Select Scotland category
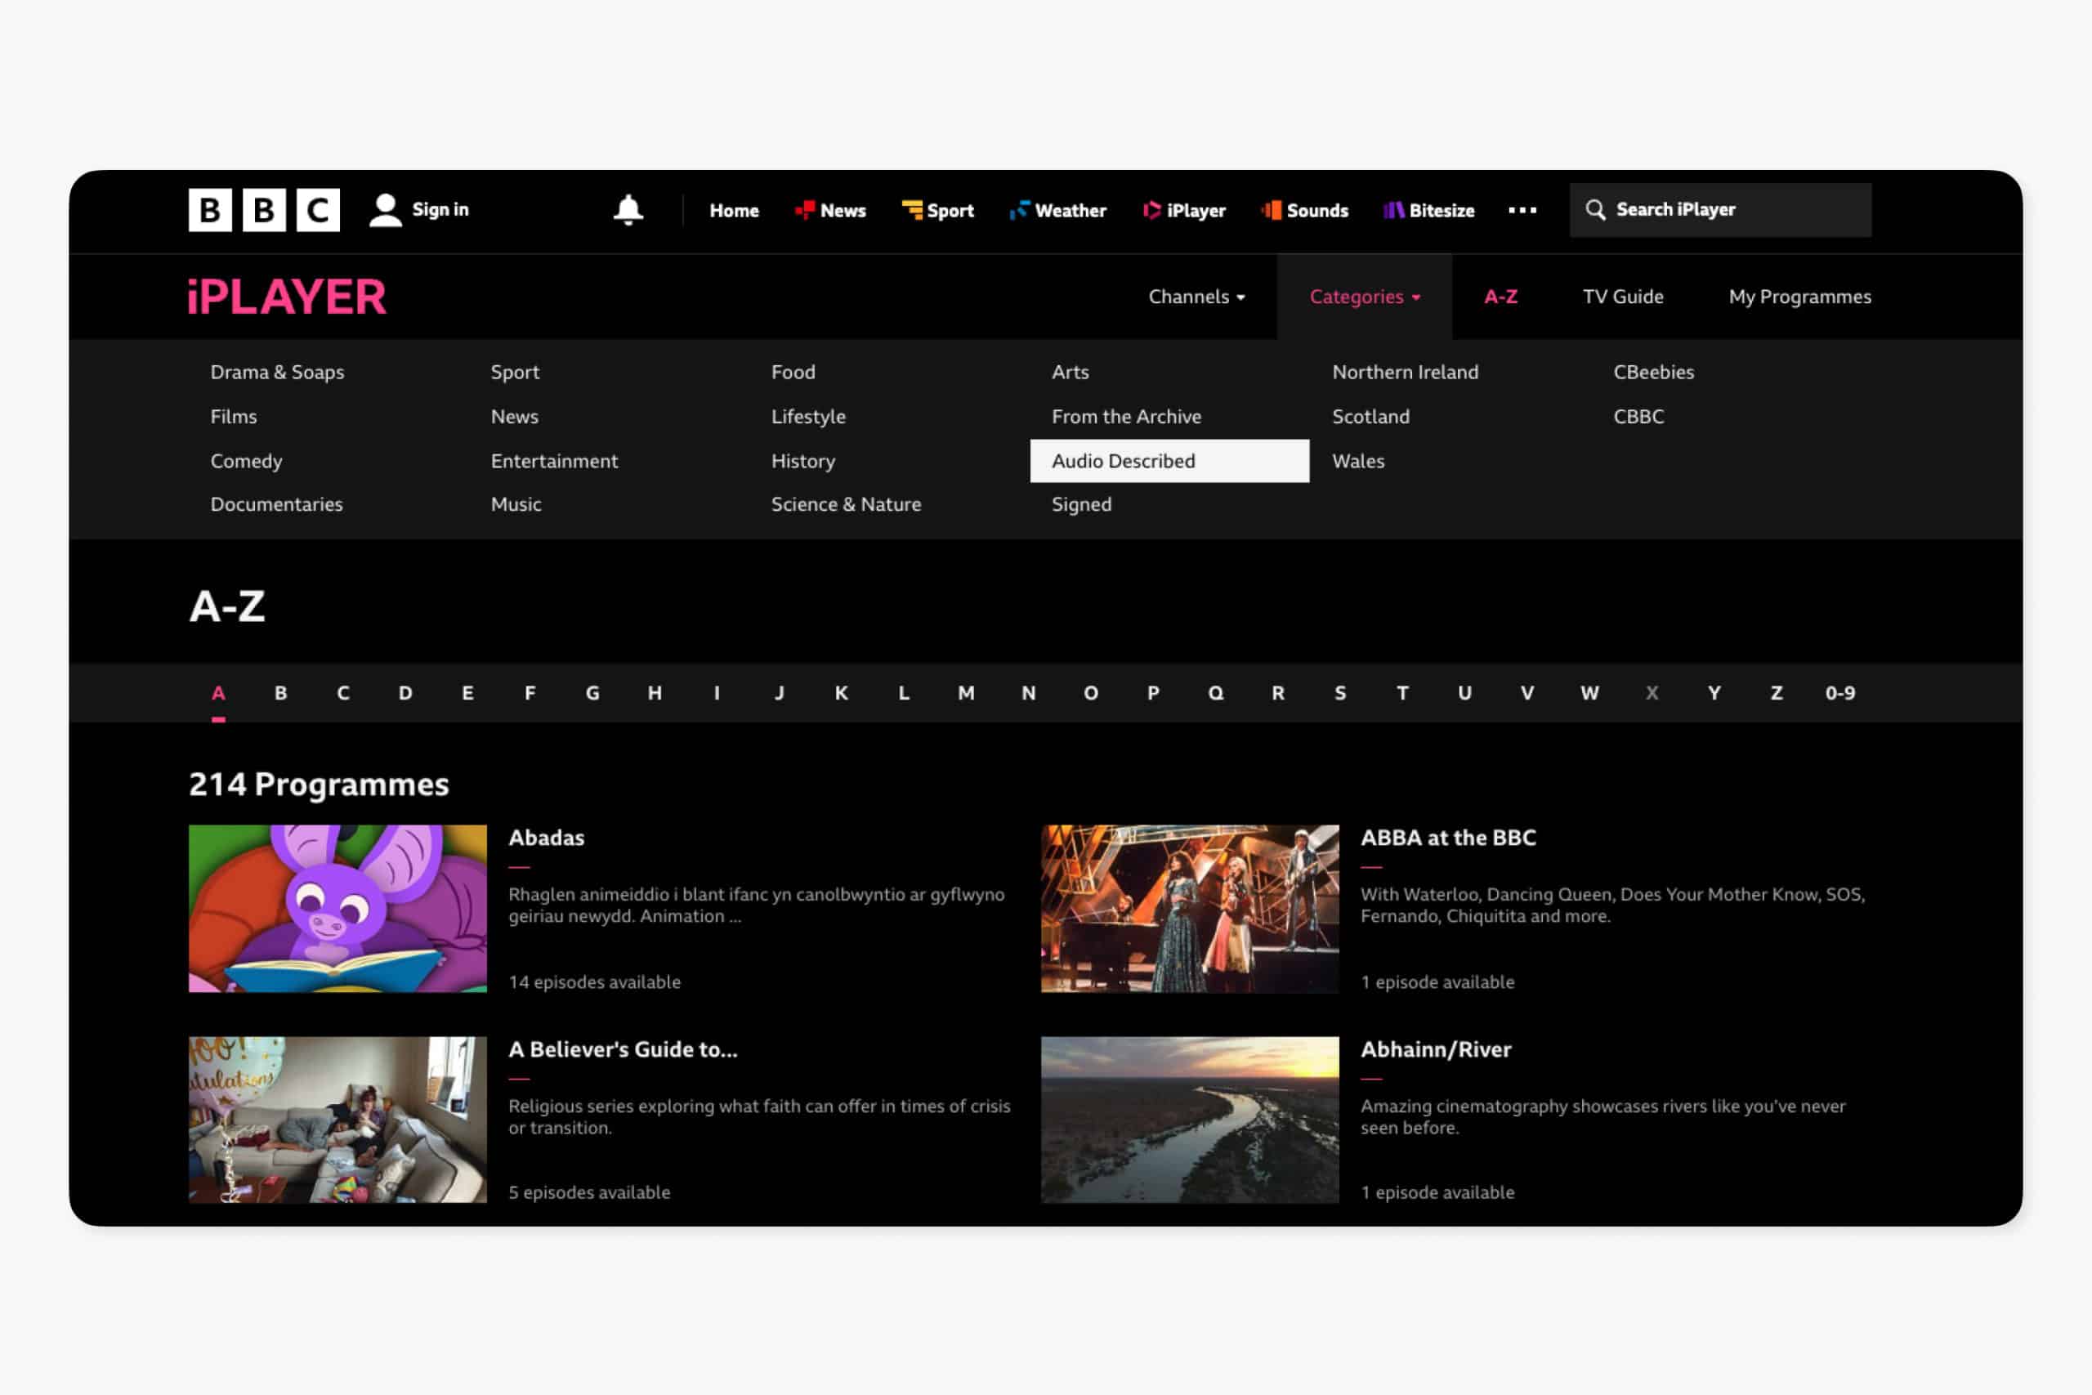2092x1395 pixels. tap(1370, 418)
